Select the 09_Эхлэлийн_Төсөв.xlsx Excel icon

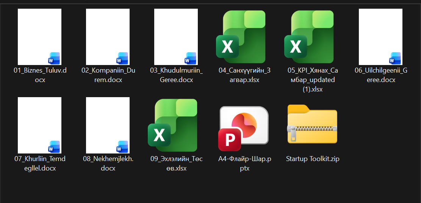[176, 126]
